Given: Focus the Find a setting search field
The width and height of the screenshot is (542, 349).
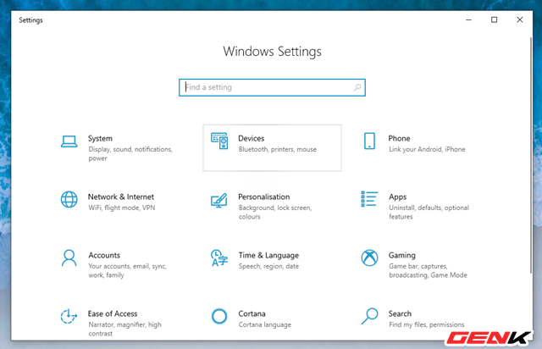Looking at the screenshot, I should click(x=272, y=87).
